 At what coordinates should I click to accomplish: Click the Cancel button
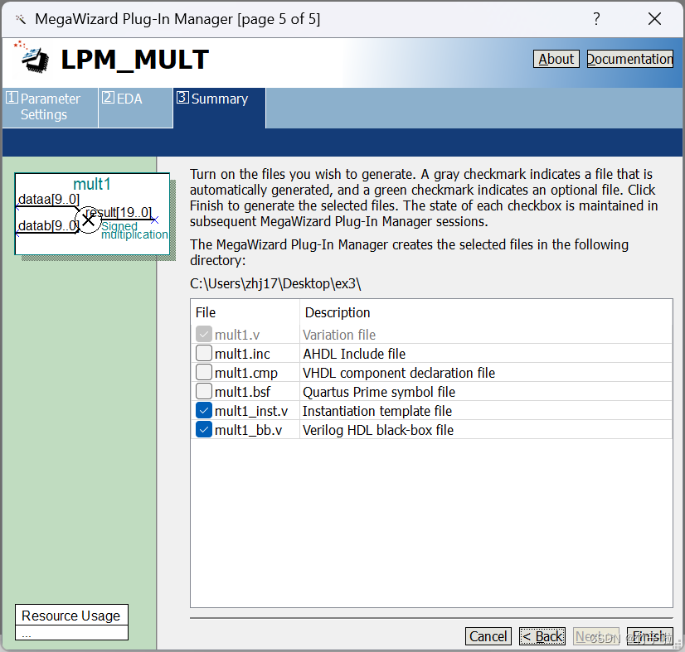[x=488, y=636]
